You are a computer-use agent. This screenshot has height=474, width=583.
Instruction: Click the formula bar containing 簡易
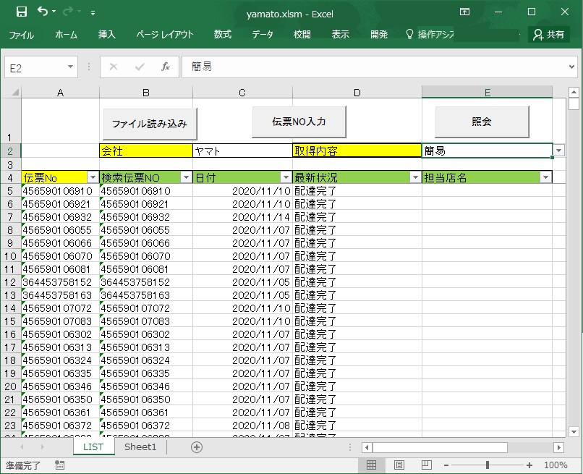pos(374,67)
